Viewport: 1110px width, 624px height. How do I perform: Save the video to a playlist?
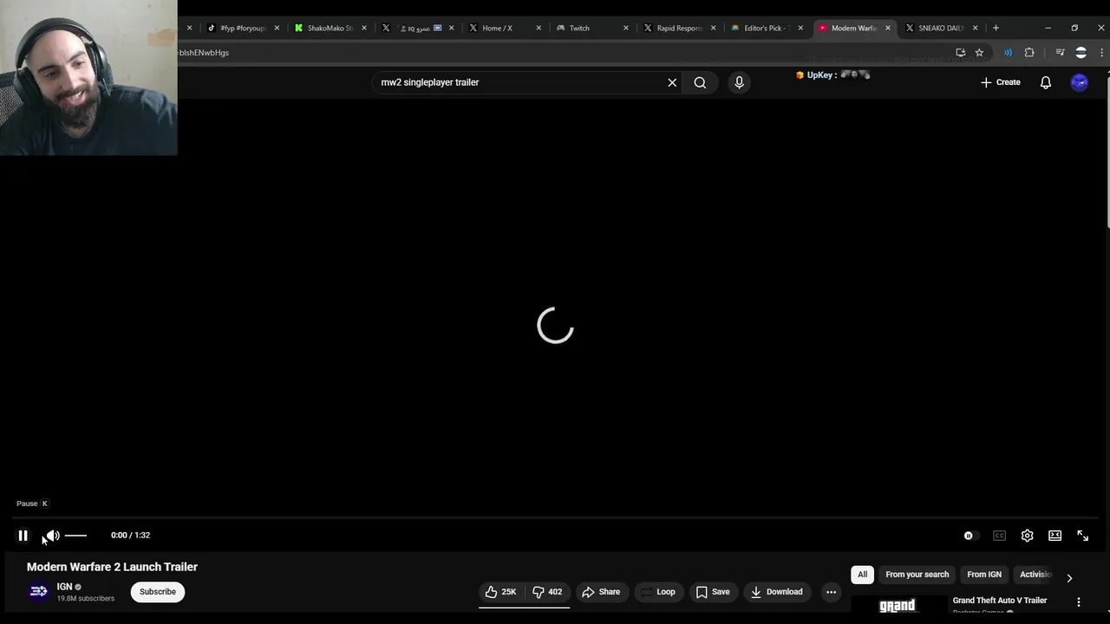tap(713, 592)
